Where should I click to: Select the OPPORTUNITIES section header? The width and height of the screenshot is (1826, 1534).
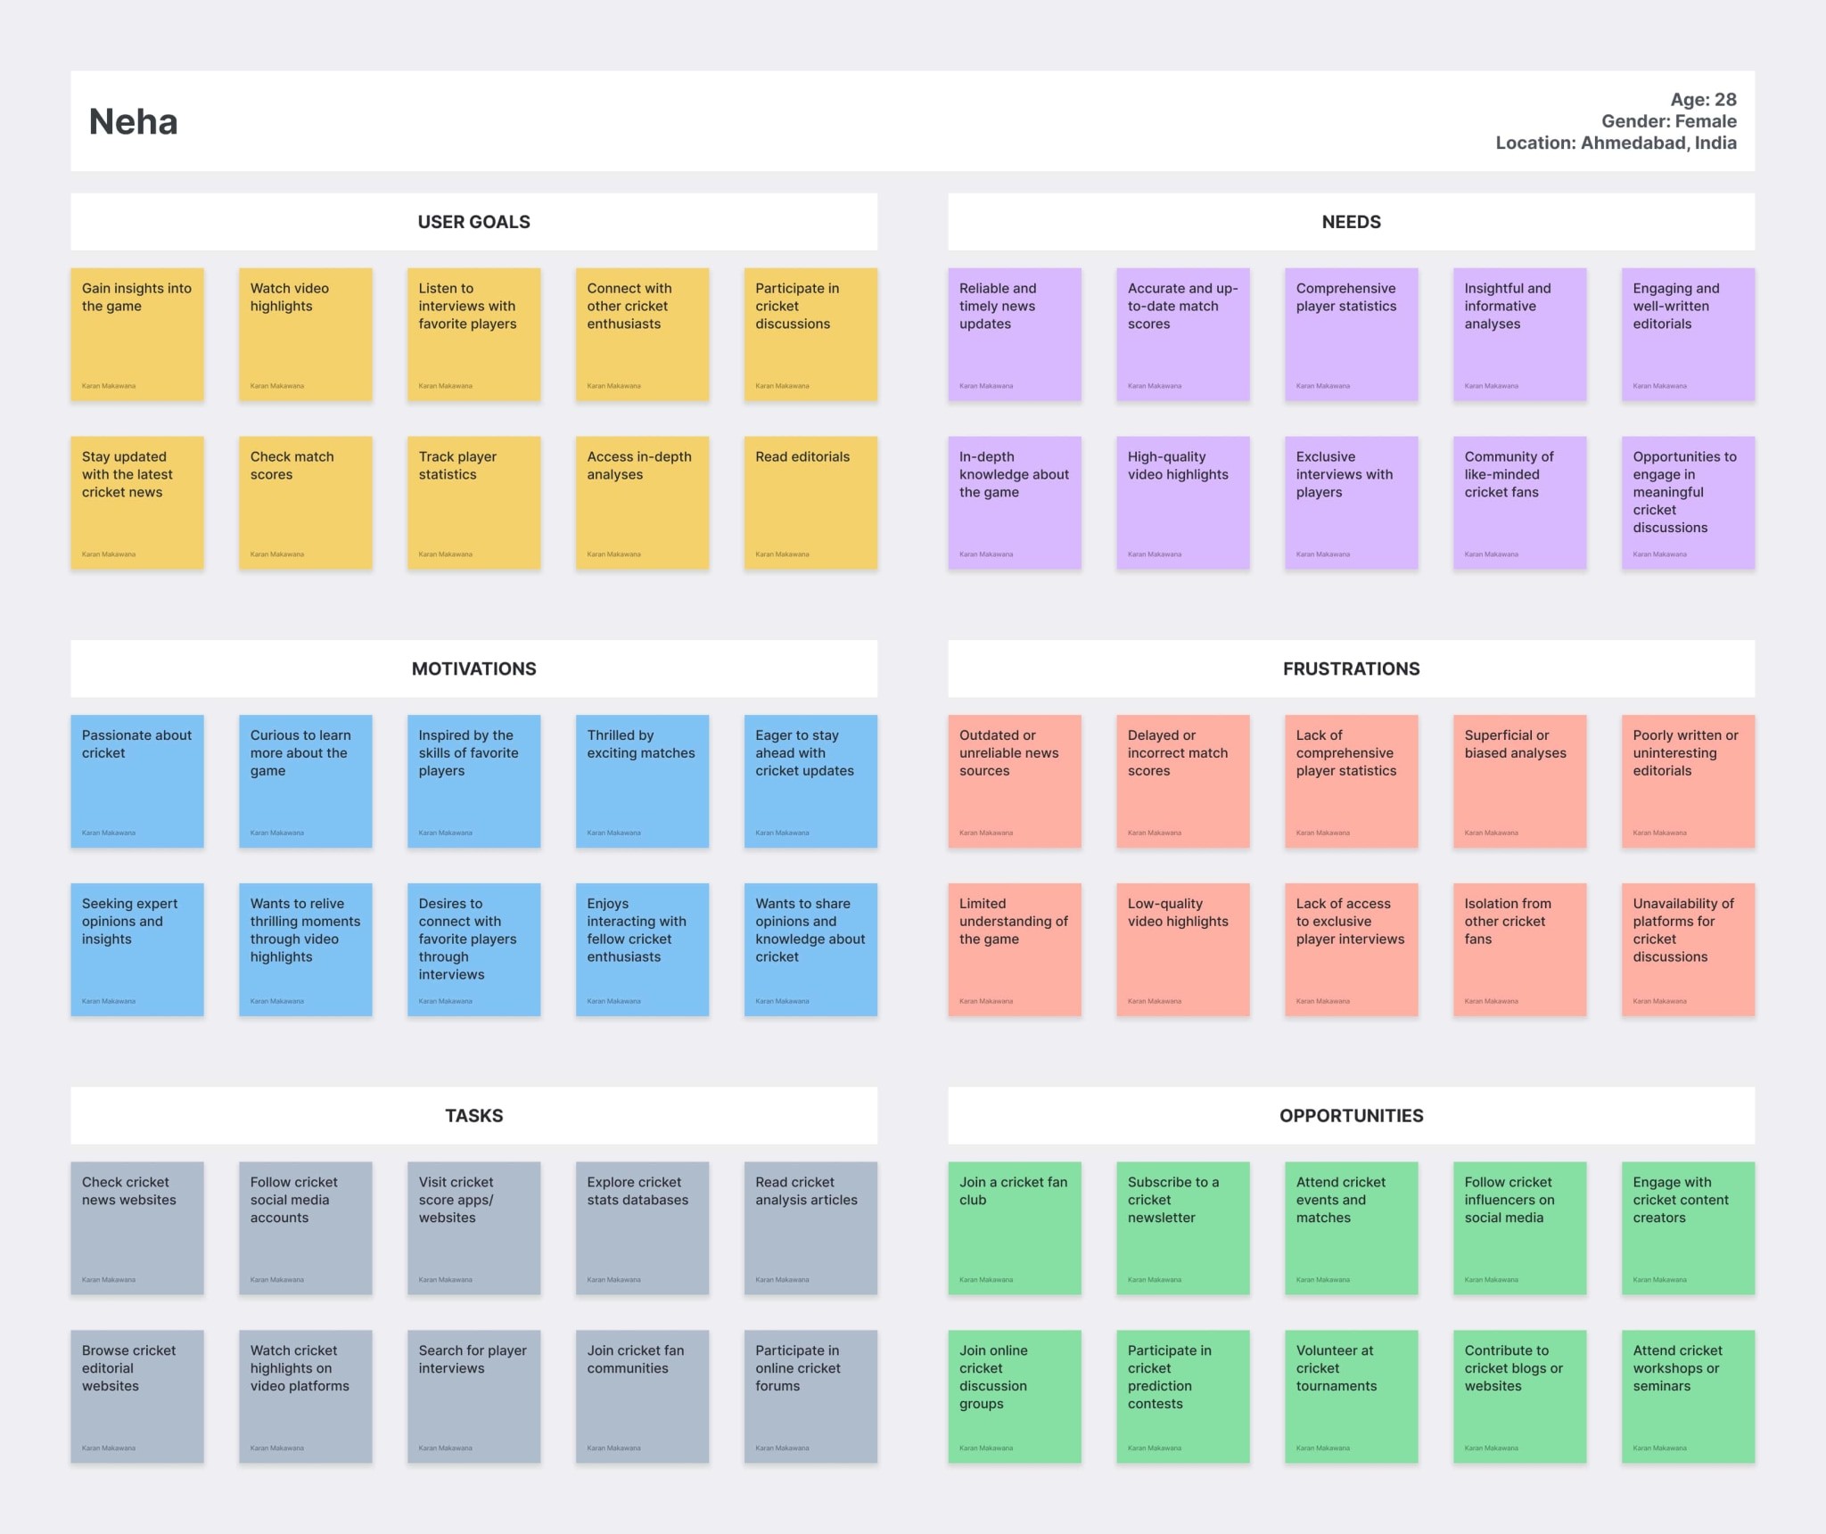coord(1351,1115)
